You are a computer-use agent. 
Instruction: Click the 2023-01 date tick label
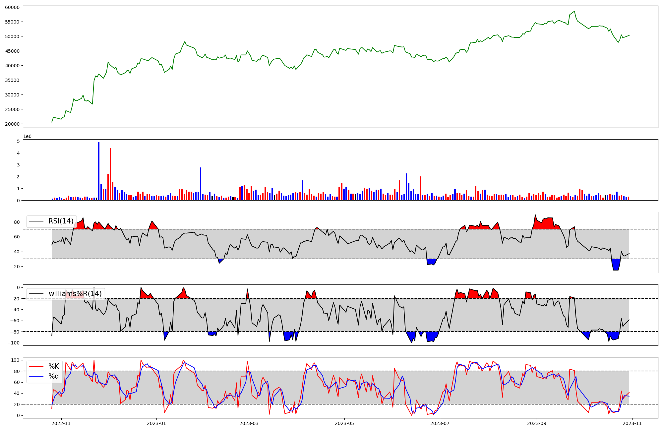(x=156, y=423)
